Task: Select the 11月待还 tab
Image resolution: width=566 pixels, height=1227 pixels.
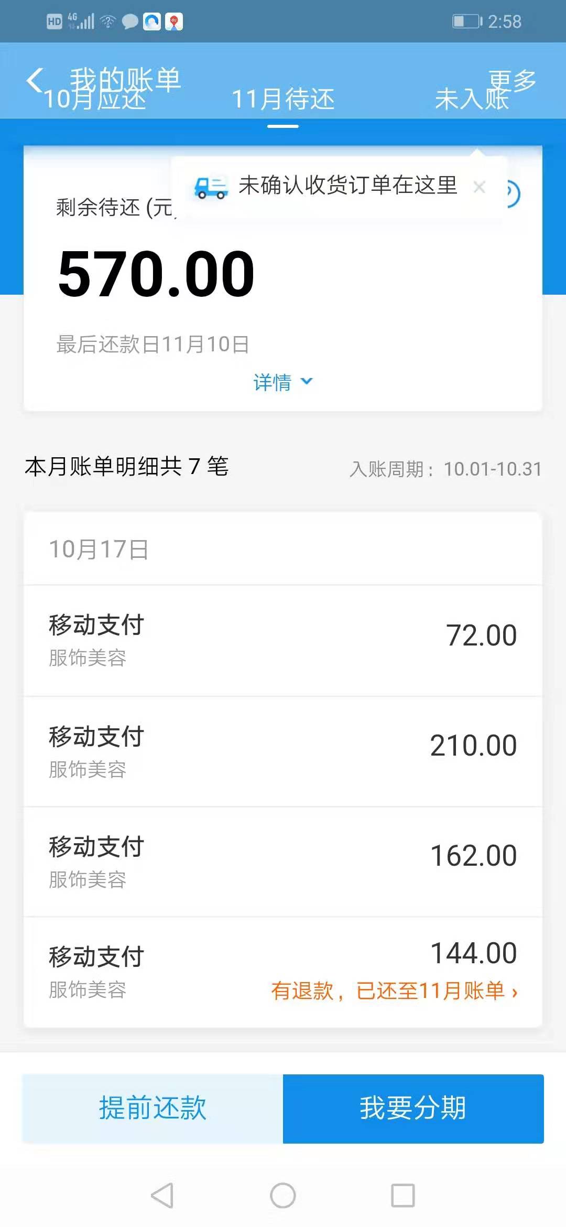Action: tap(283, 100)
